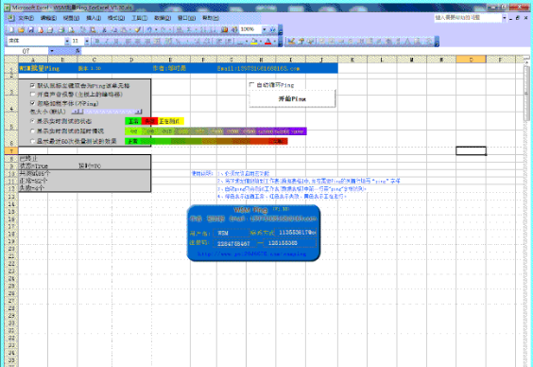Open the Undo history dropdown arrow
The height and width of the screenshot is (367, 533).
click(x=156, y=30)
